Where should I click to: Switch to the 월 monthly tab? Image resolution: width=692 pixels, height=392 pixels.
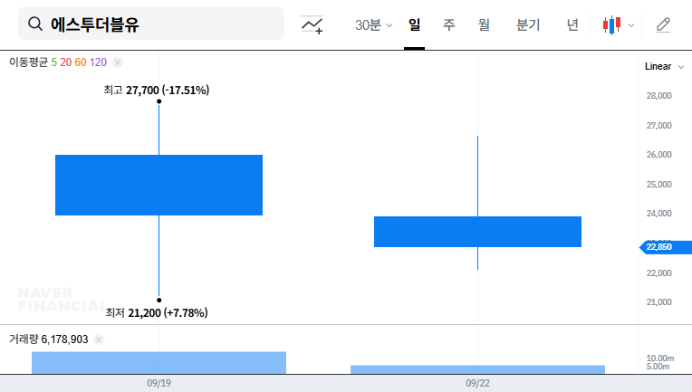pyautogui.click(x=485, y=25)
